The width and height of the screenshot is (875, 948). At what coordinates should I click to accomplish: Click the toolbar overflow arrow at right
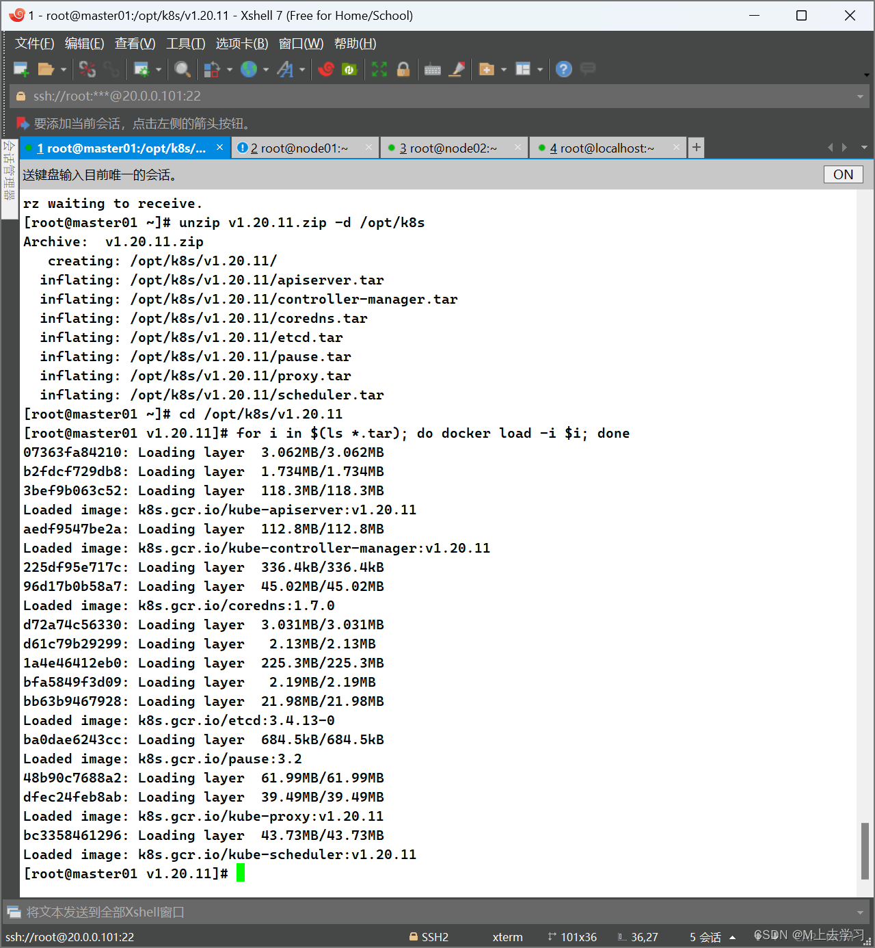tap(866, 75)
